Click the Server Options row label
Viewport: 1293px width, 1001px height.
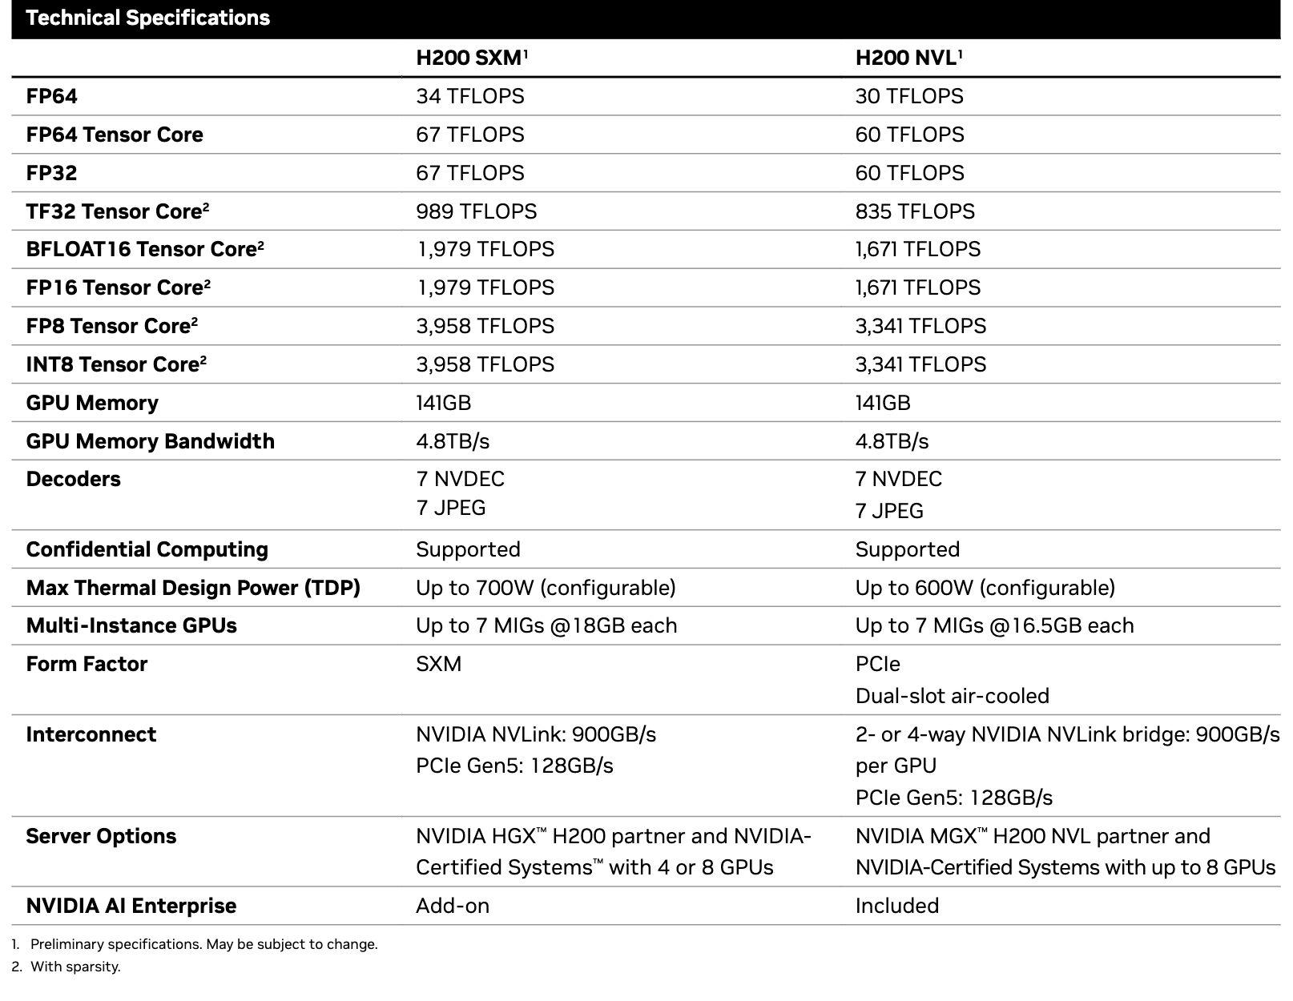[x=101, y=836]
